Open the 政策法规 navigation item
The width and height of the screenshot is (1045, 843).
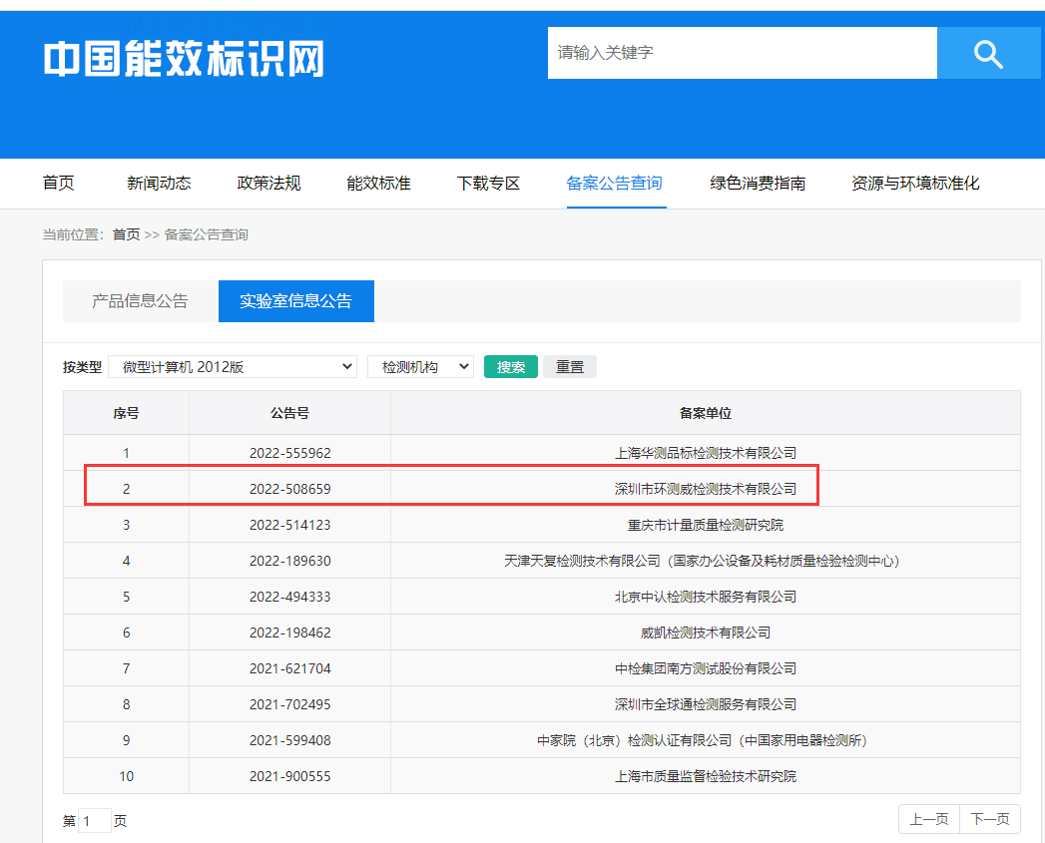point(268,184)
